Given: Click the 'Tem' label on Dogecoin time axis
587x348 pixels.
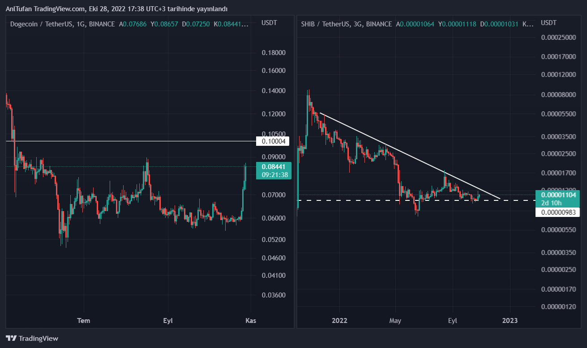Looking at the screenshot, I should point(84,320).
